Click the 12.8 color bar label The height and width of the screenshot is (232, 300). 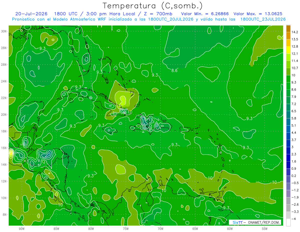295,46
